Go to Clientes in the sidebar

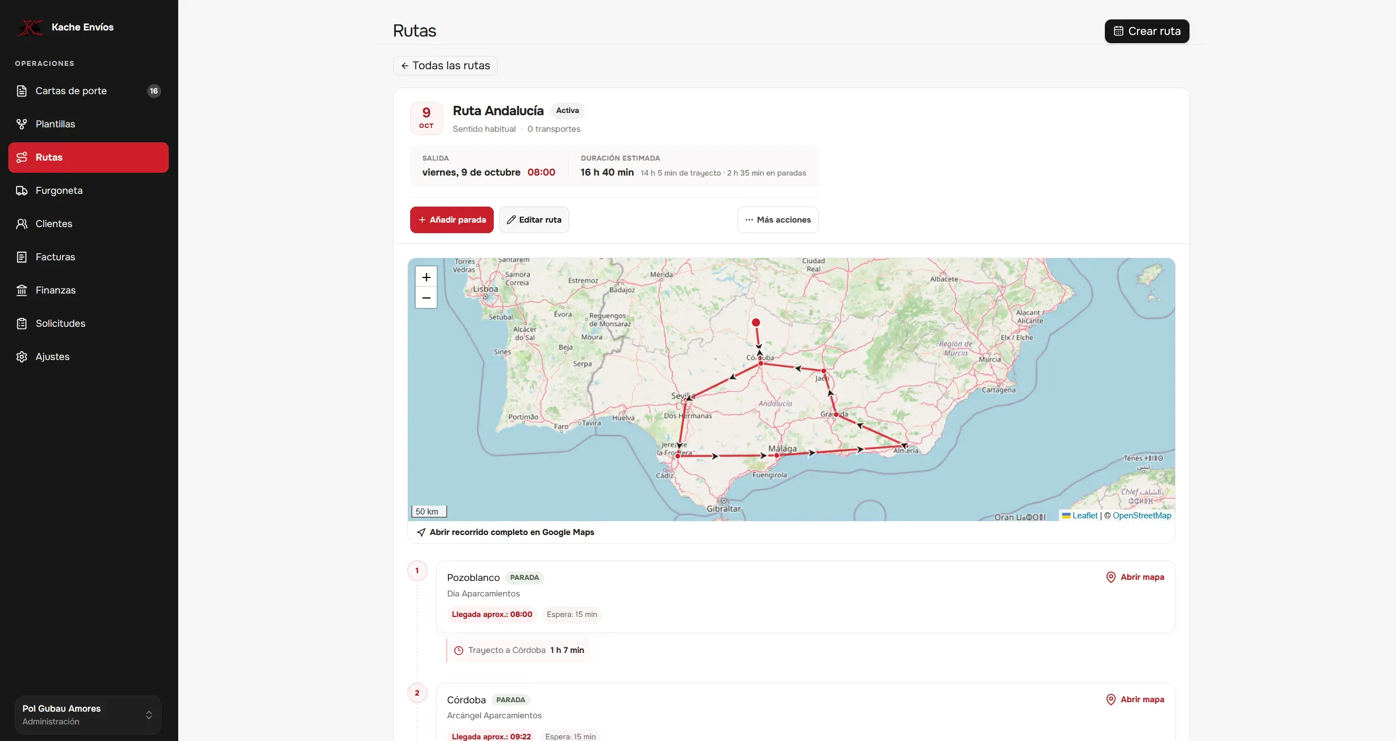tap(89, 224)
